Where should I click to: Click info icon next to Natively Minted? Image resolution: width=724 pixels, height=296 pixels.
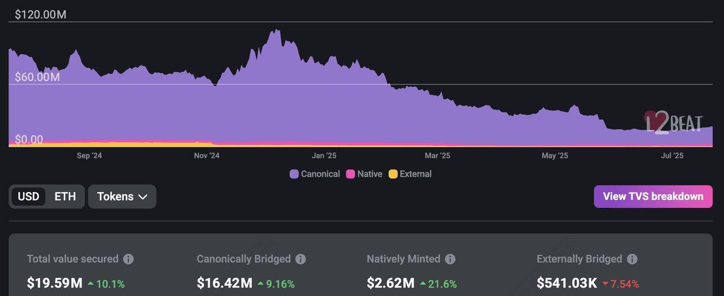(450, 259)
